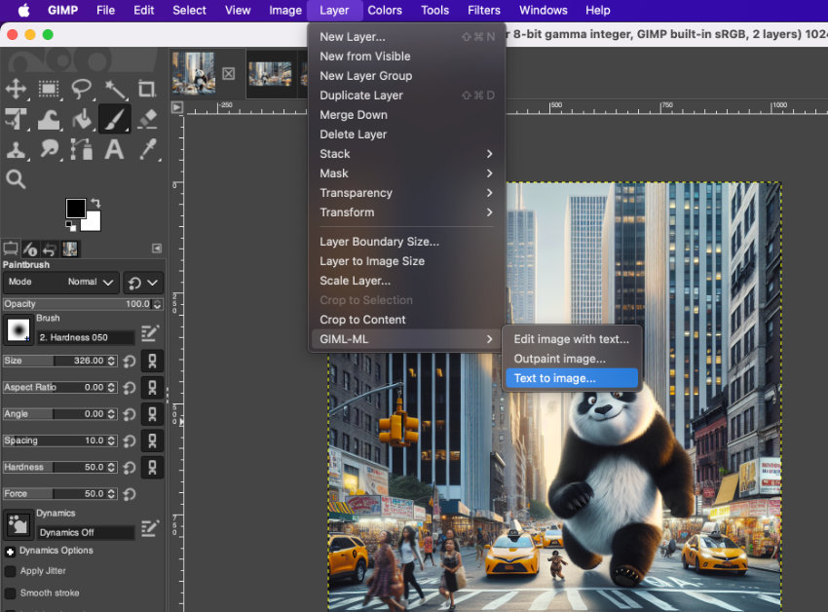The height and width of the screenshot is (612, 828).
Task: Open the GIML-ML submenu
Action: 406,339
